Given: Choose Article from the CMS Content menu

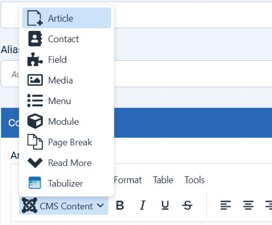Looking at the screenshot, I should click(x=67, y=18).
